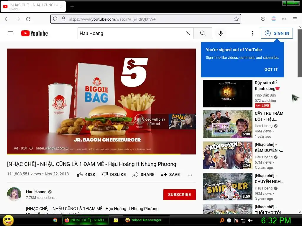The height and width of the screenshot is (226, 302).
Task: Switch to Yahoo! Messenger taskbar button
Action: (146, 220)
